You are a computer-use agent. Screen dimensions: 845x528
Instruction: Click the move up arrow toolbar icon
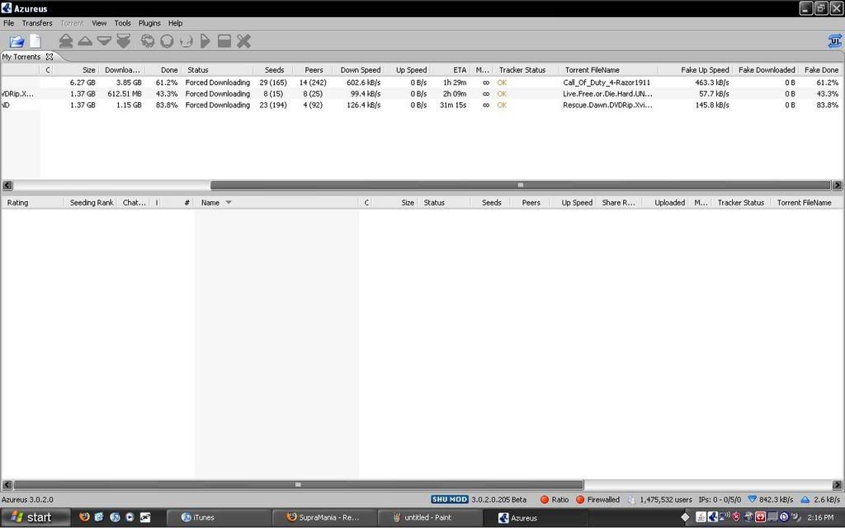click(85, 41)
